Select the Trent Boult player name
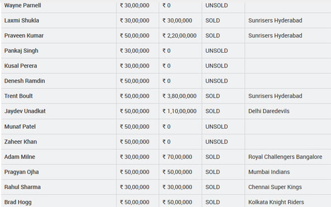331x207 pixels. (x=18, y=96)
